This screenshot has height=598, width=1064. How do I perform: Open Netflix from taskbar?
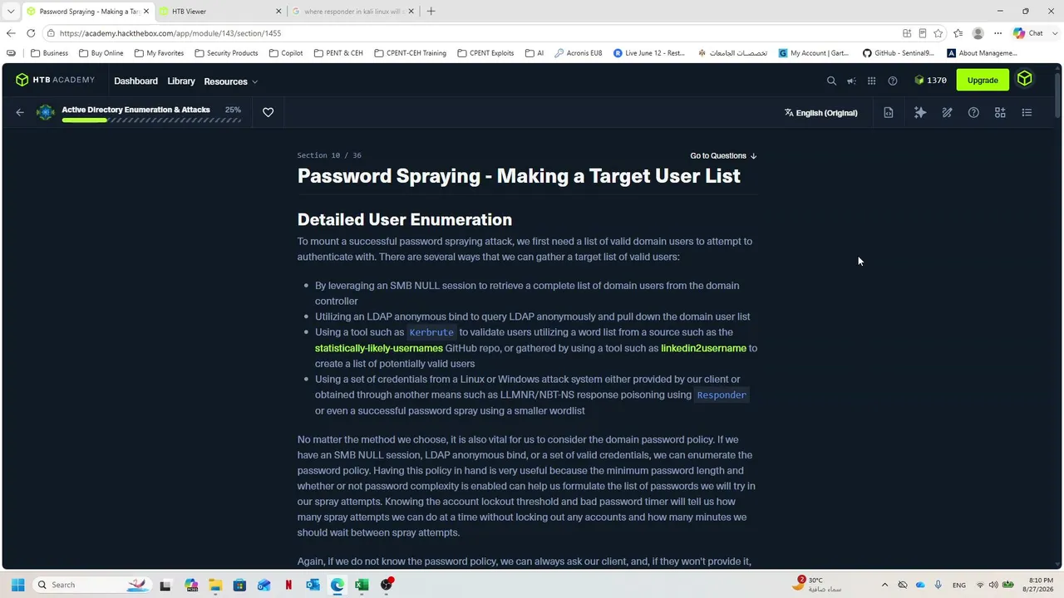click(288, 585)
